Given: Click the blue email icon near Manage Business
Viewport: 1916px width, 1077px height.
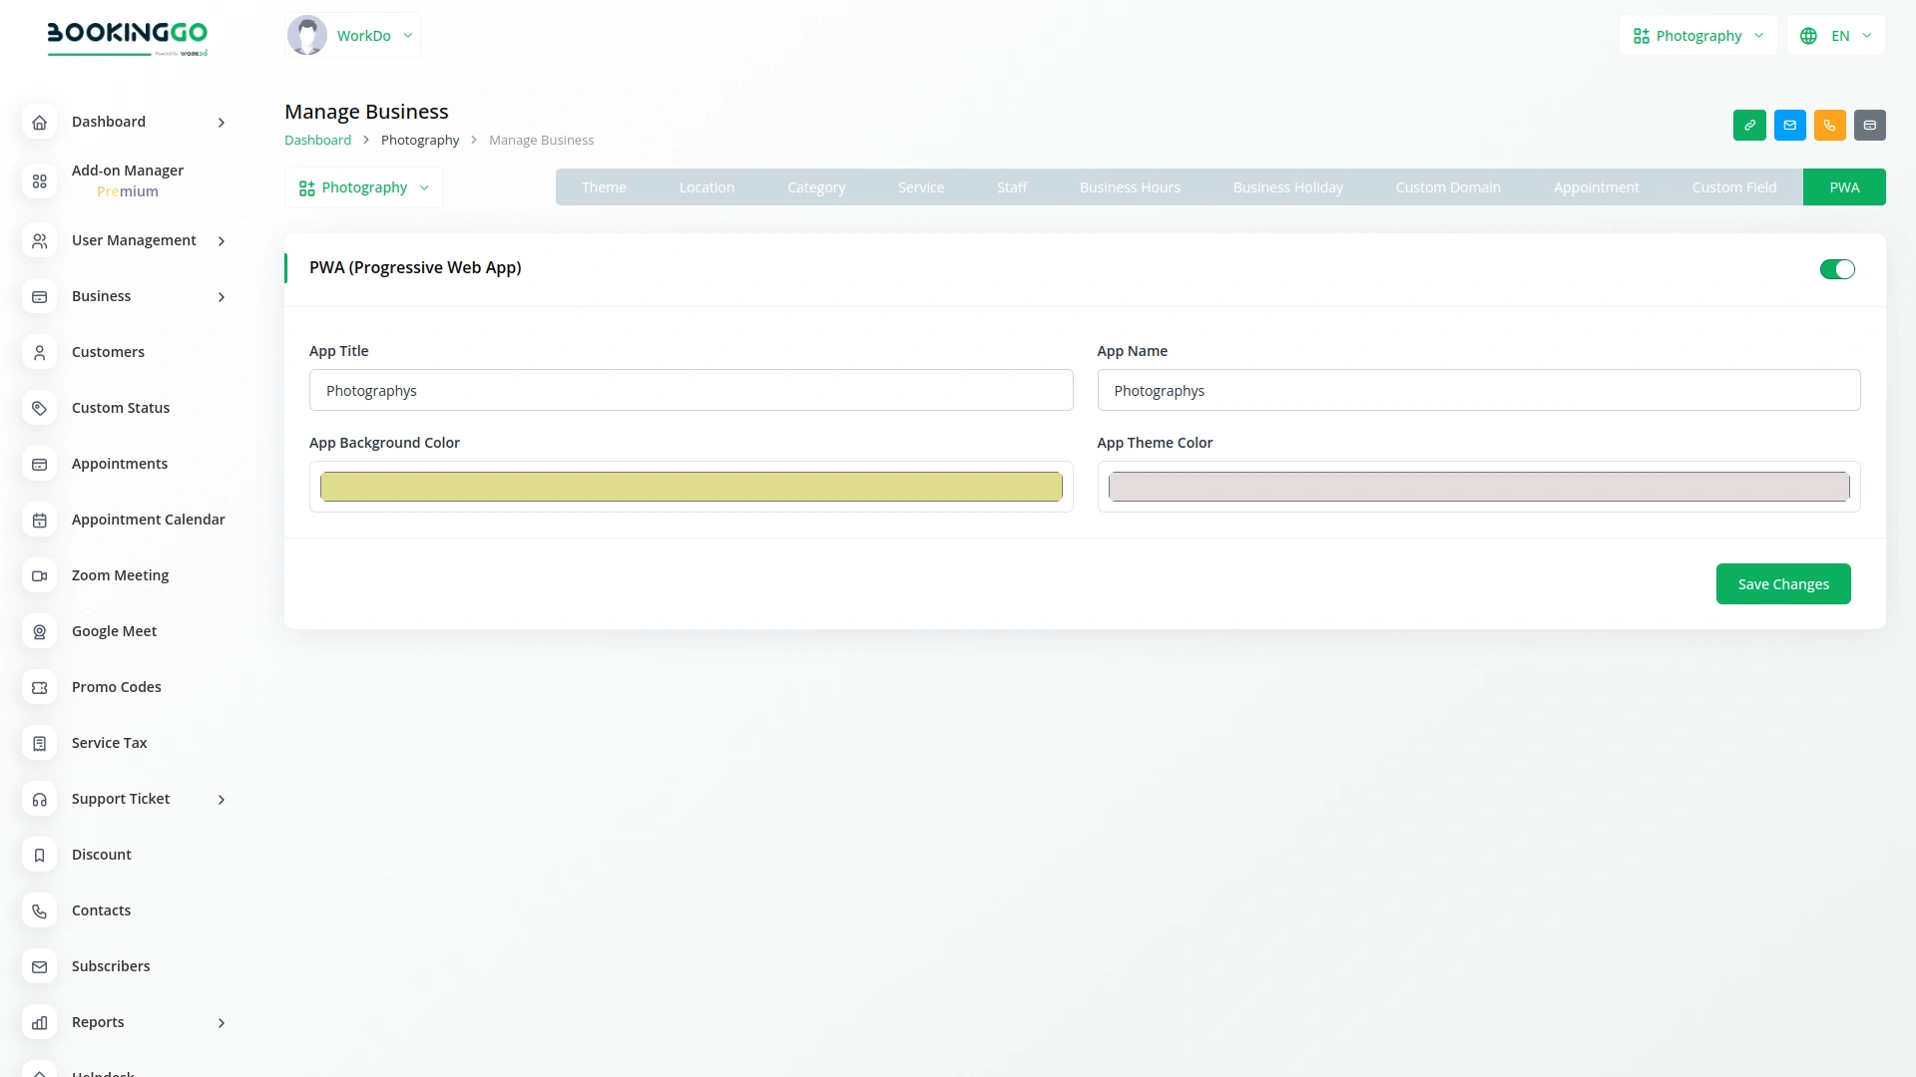Looking at the screenshot, I should click(x=1790, y=125).
